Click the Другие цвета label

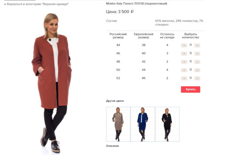pos(115,101)
